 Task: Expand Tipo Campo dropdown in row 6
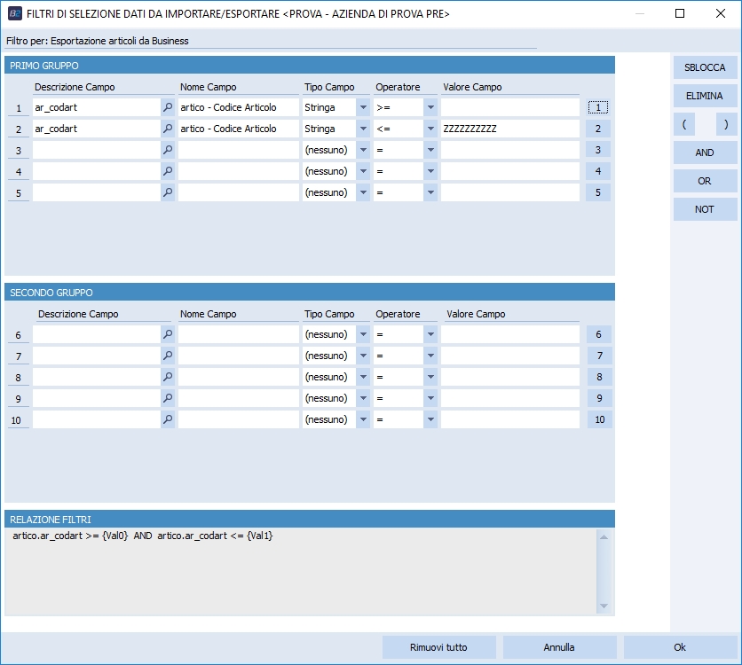(x=362, y=334)
